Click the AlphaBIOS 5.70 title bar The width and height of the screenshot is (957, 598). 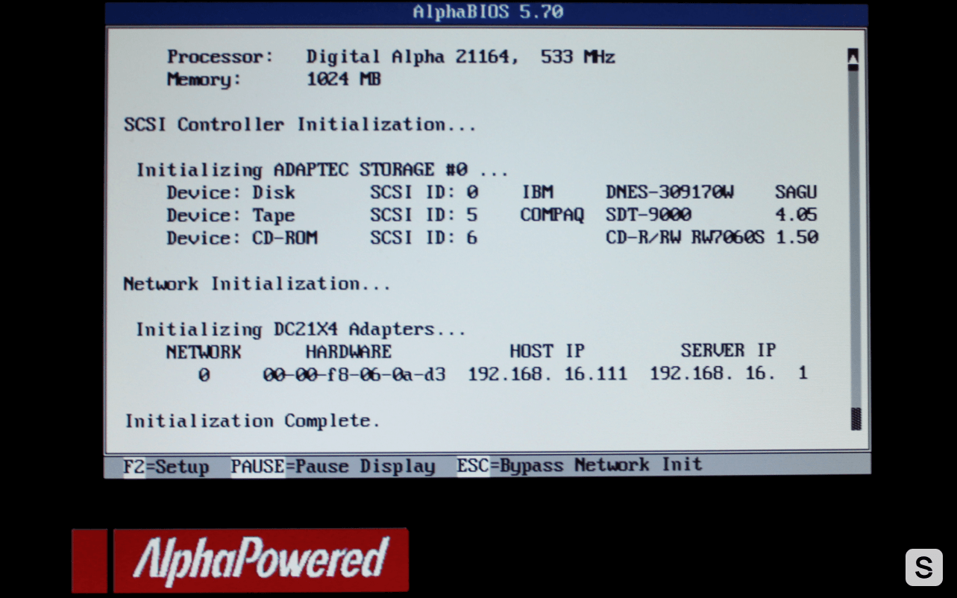487,13
